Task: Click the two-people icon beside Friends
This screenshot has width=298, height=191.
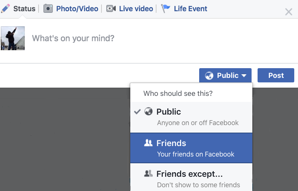Action: tap(148, 143)
